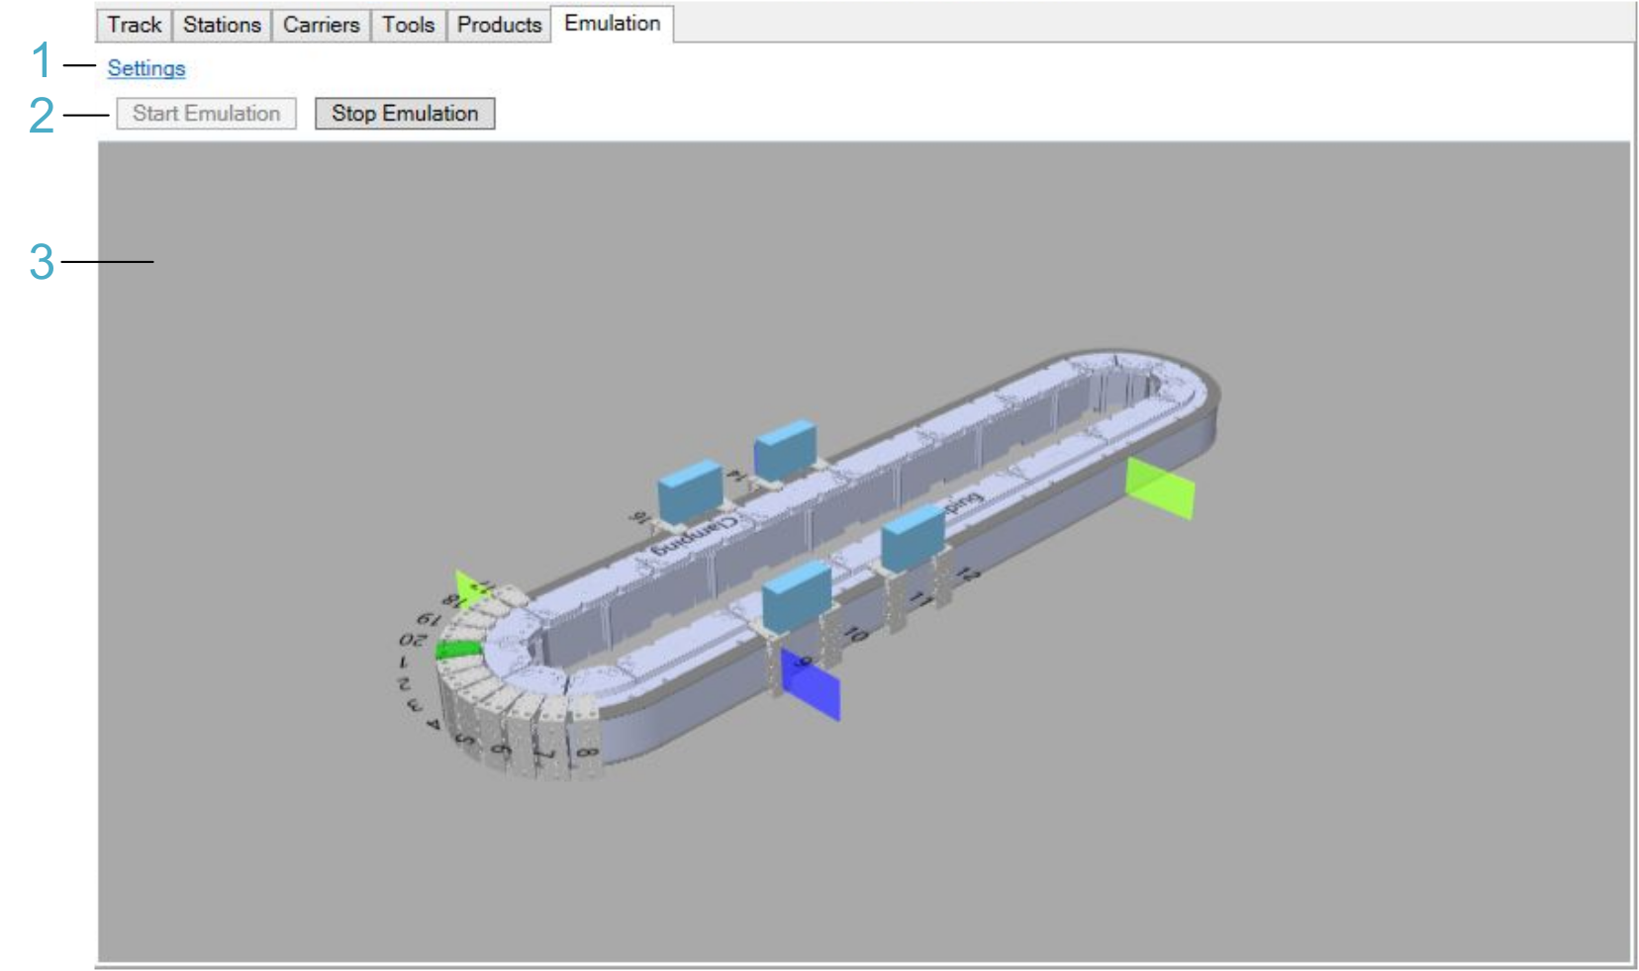The width and height of the screenshot is (1639, 971).
Task: Open the Settings link
Action: (146, 68)
